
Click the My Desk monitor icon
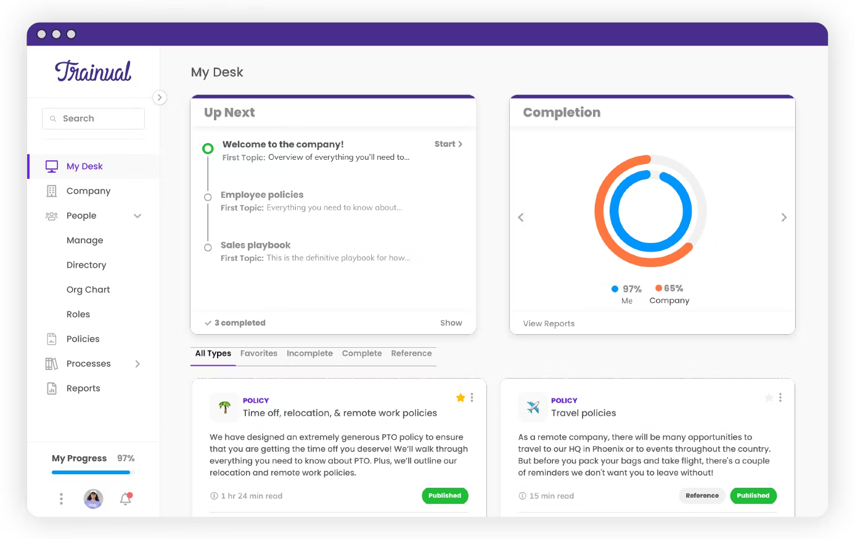52,167
